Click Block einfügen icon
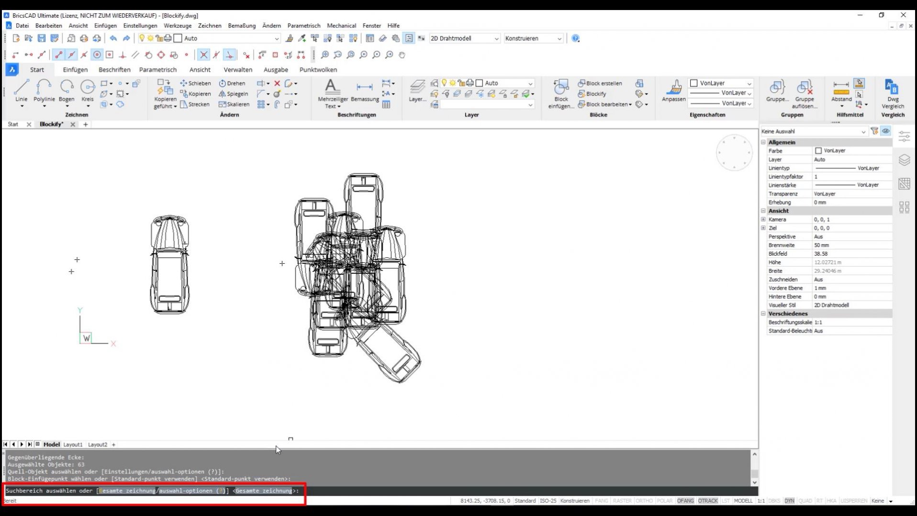 (561, 94)
